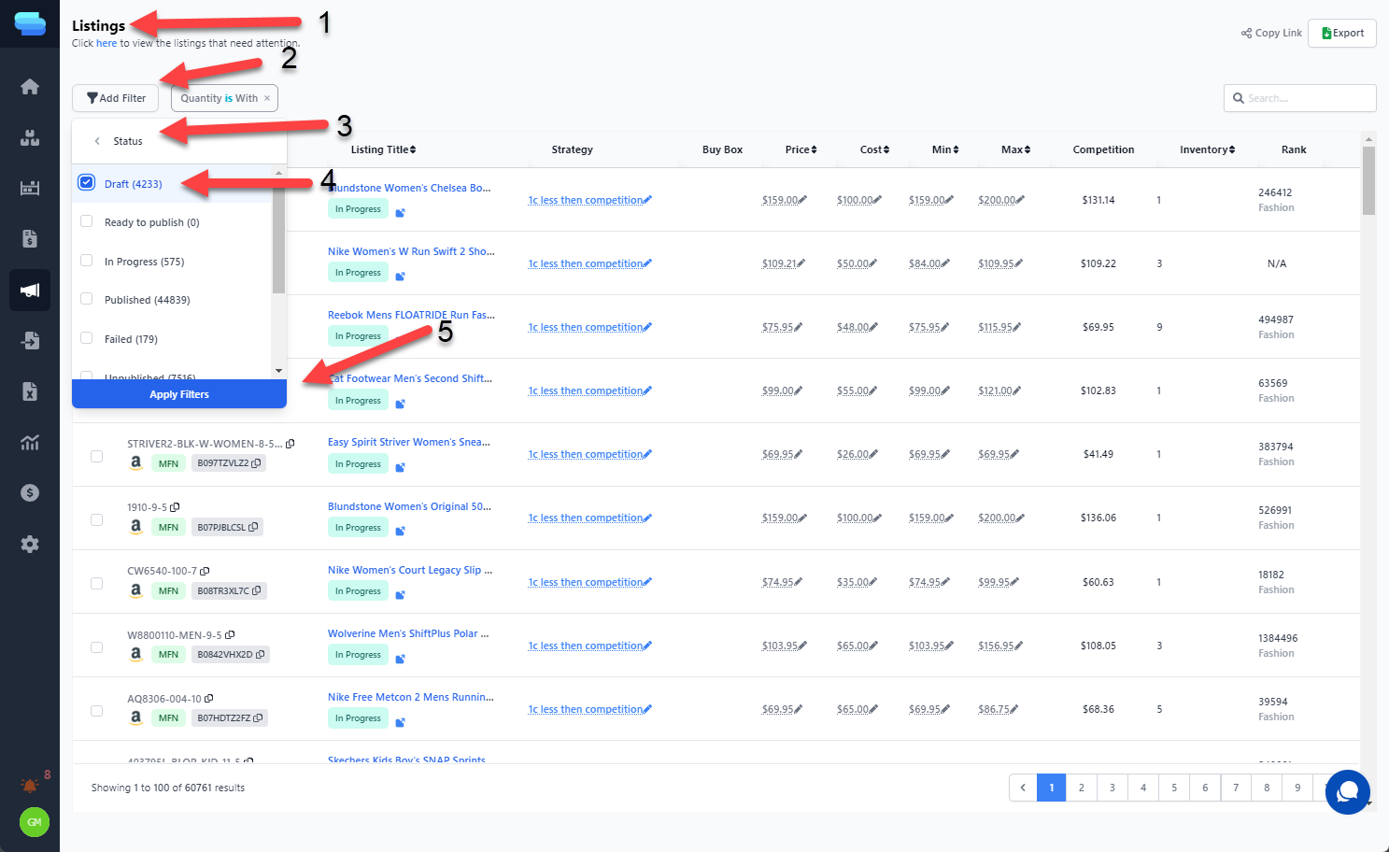This screenshot has height=852, width=1389.
Task: Go to page 7
Action: (1236, 788)
